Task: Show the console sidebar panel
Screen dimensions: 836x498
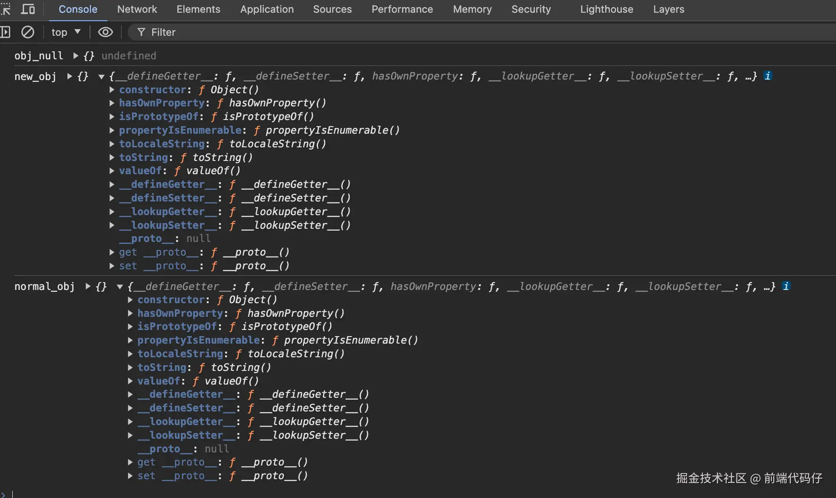Action: pyautogui.click(x=5, y=32)
